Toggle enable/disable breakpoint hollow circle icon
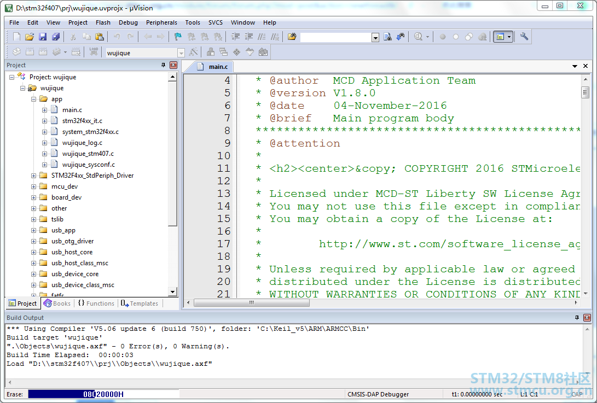 click(456, 37)
